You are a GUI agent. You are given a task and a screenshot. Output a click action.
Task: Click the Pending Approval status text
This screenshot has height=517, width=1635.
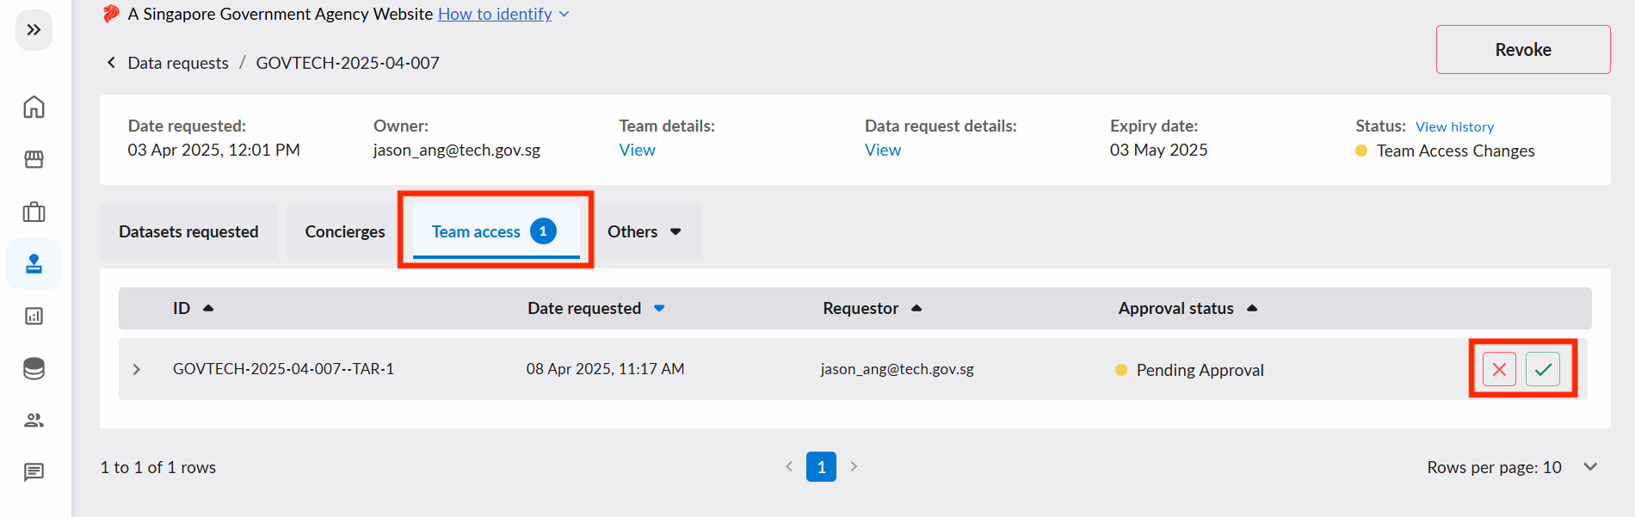pyautogui.click(x=1200, y=370)
